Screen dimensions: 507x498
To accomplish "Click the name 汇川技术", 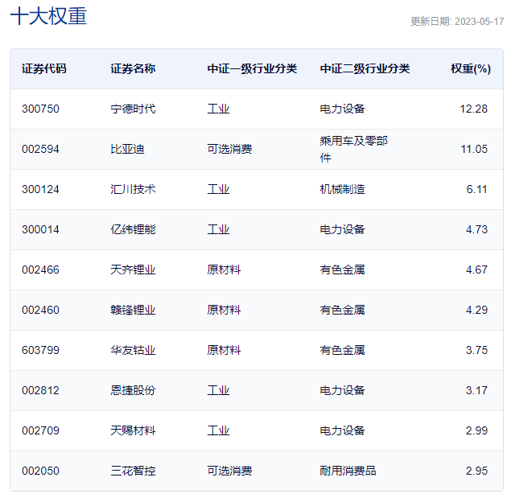I will click(x=133, y=189).
